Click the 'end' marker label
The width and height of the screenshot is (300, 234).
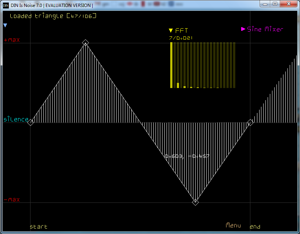pos(255,227)
